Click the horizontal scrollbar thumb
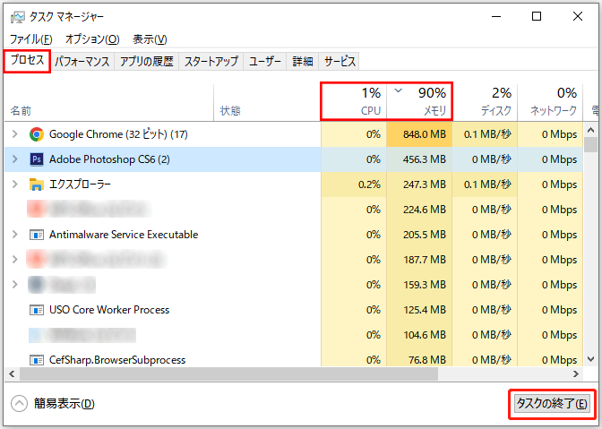Screen dimensions: 602x429 (x=228, y=373)
